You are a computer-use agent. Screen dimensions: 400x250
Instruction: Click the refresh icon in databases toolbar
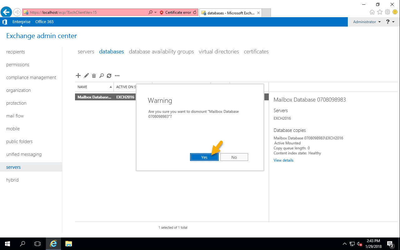[109, 76]
